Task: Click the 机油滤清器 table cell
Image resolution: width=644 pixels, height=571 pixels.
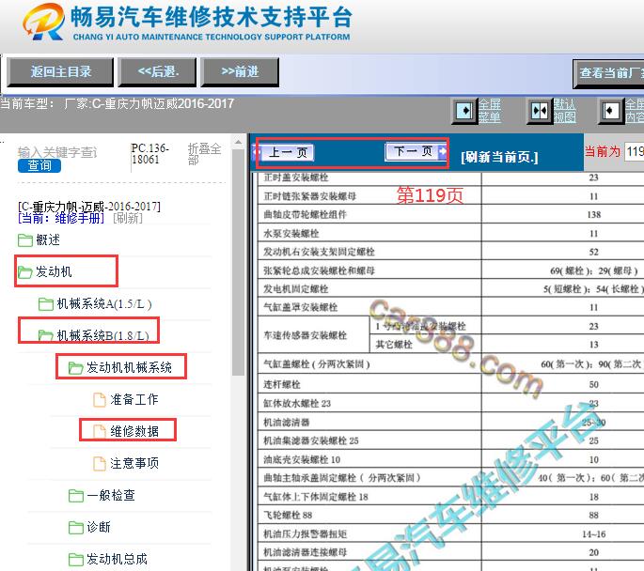Action: pos(369,422)
